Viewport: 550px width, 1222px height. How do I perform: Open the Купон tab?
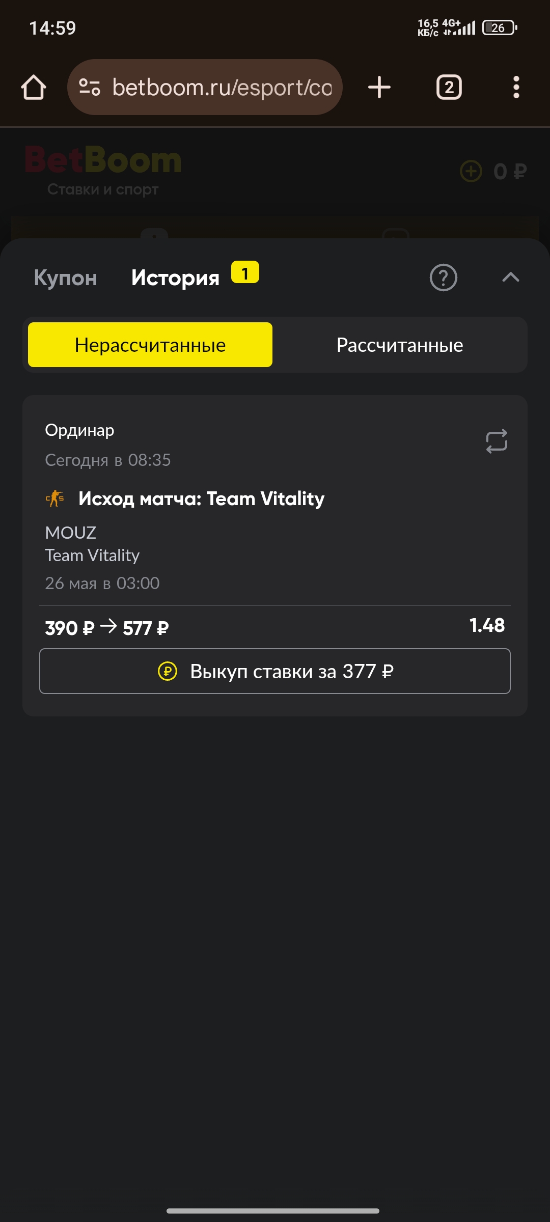65,278
